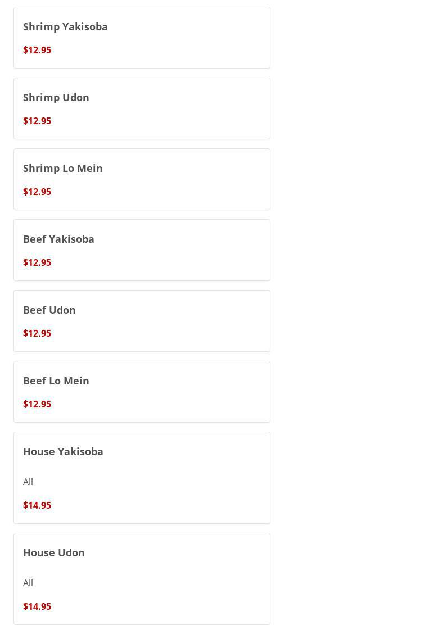Click the "All" description under House Udon
433x625 pixels.
point(28,583)
